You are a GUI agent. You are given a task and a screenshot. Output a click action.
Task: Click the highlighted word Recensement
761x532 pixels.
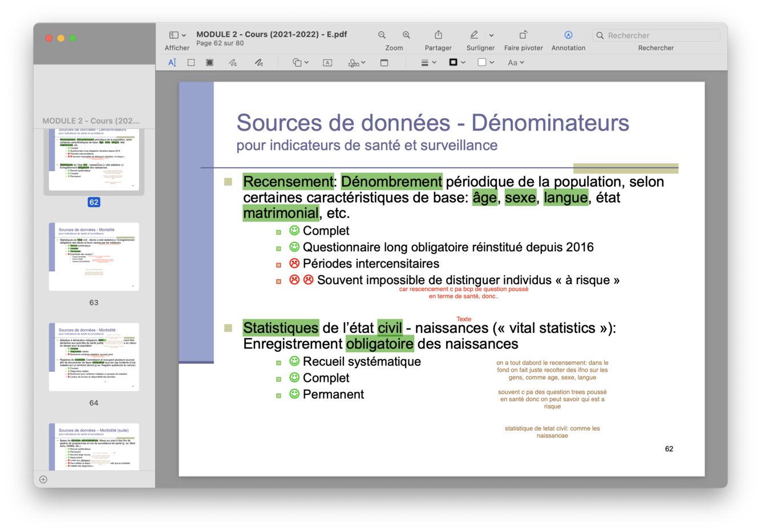coord(288,182)
